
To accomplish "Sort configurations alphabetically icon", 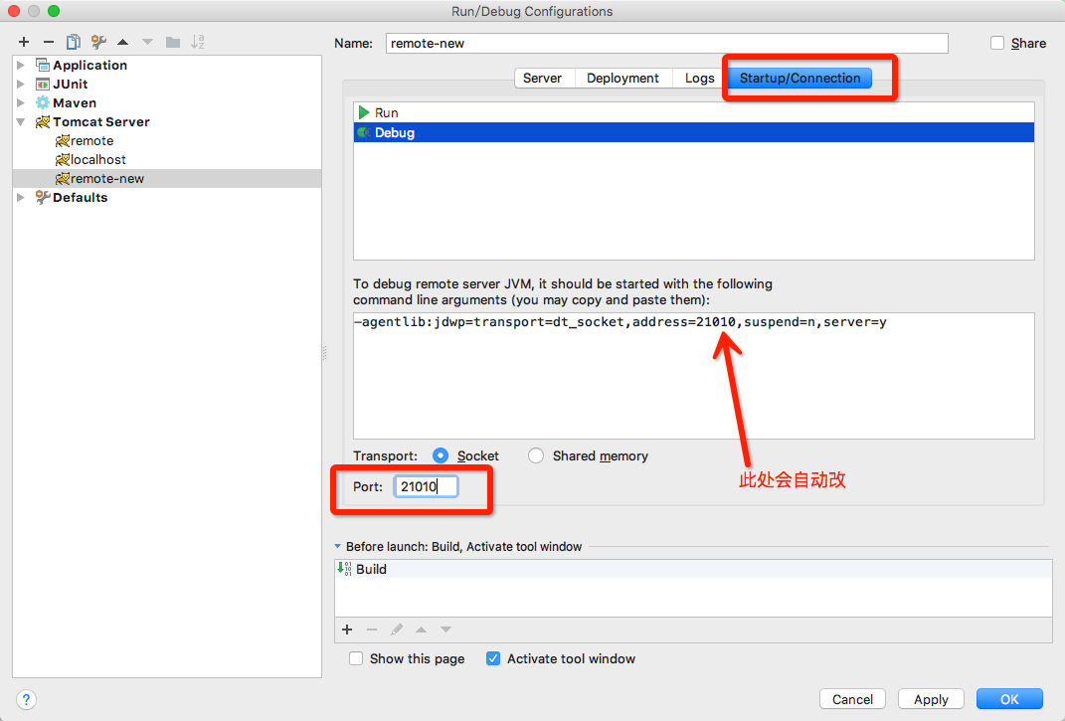I will pos(198,42).
